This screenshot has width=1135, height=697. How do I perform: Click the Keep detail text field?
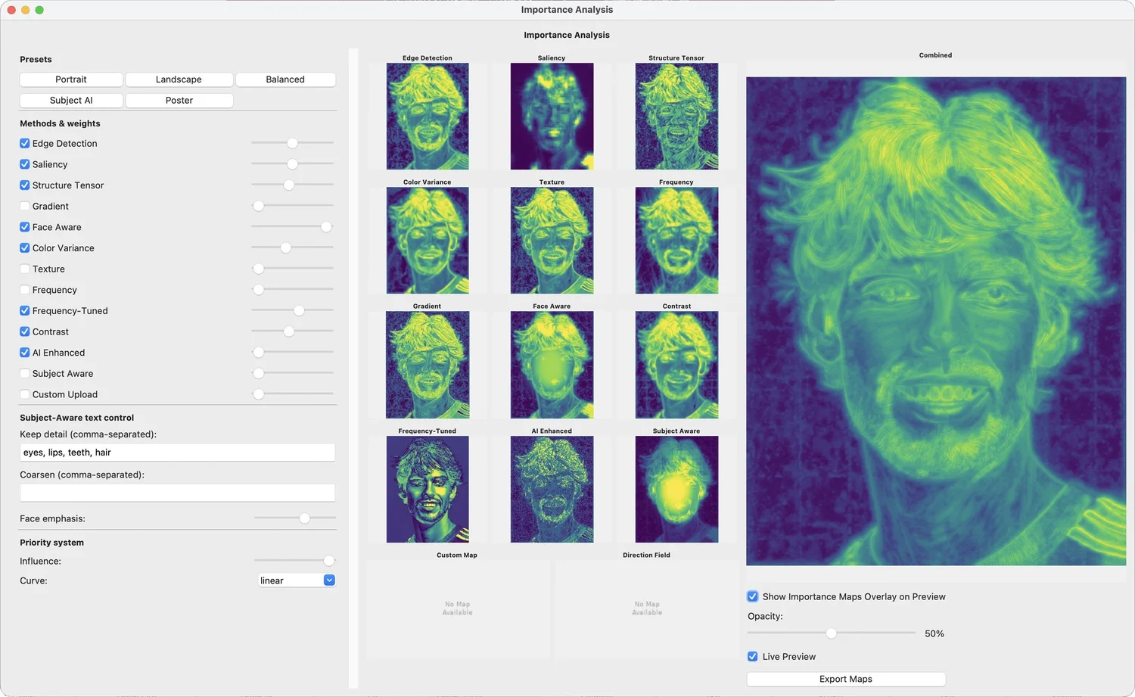coord(178,453)
